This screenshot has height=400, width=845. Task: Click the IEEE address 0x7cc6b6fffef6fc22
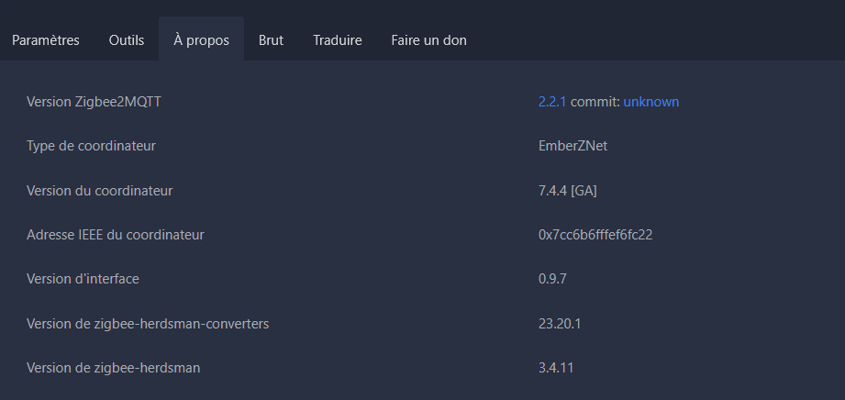tap(595, 235)
